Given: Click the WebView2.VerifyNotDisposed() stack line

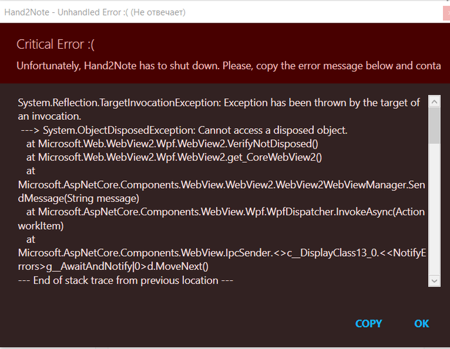Looking at the screenshot, I should [172, 144].
